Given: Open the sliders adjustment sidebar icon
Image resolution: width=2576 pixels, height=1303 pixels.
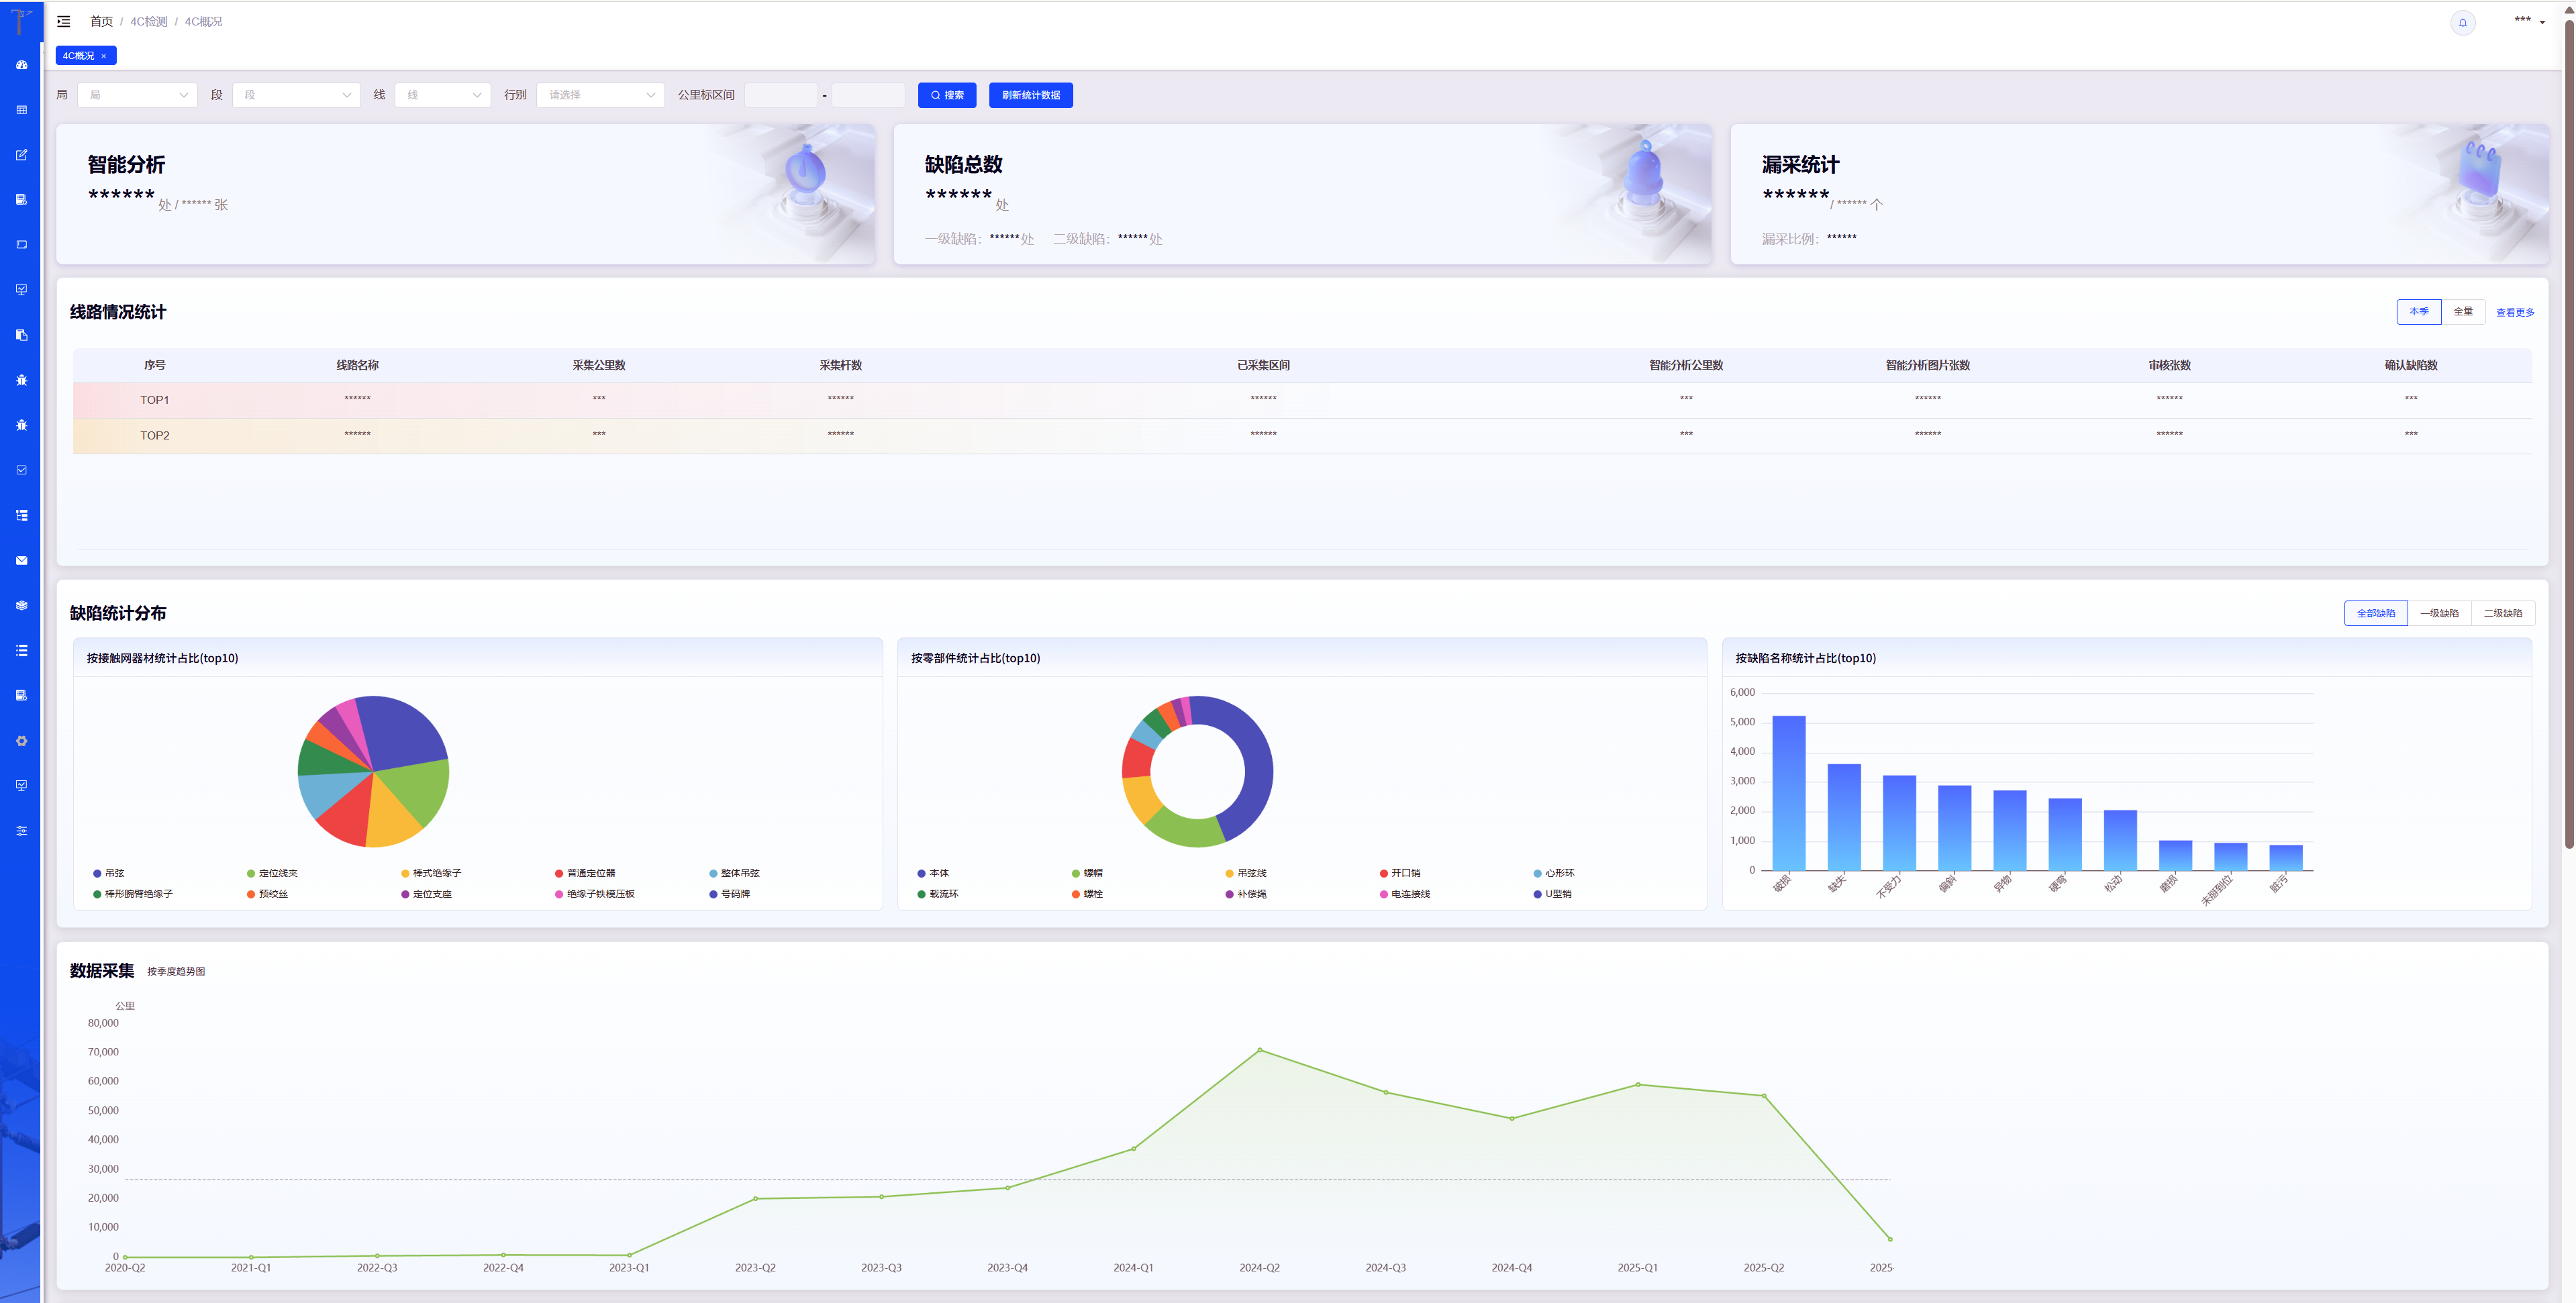Looking at the screenshot, I should coord(21,831).
